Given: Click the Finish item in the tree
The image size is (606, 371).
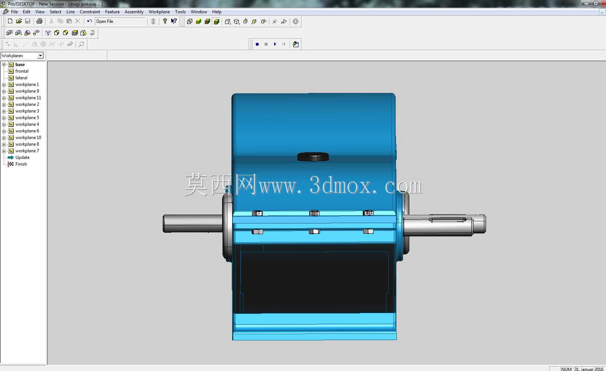Looking at the screenshot, I should point(21,164).
